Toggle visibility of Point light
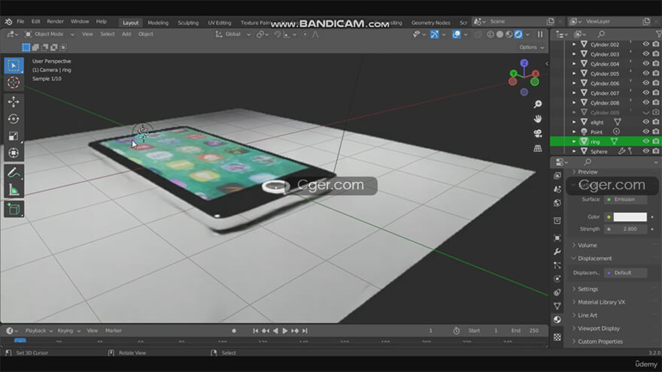The image size is (662, 372). [x=646, y=132]
